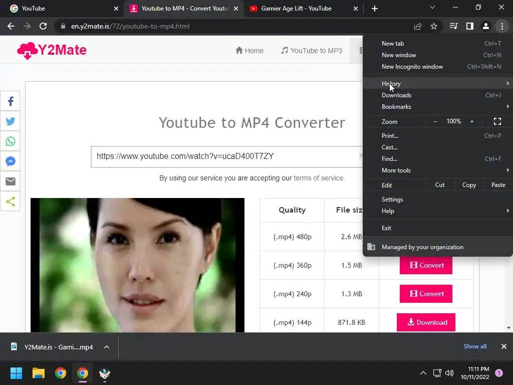Open New Incognito window
This screenshot has width=513, height=385.
tap(438, 67)
